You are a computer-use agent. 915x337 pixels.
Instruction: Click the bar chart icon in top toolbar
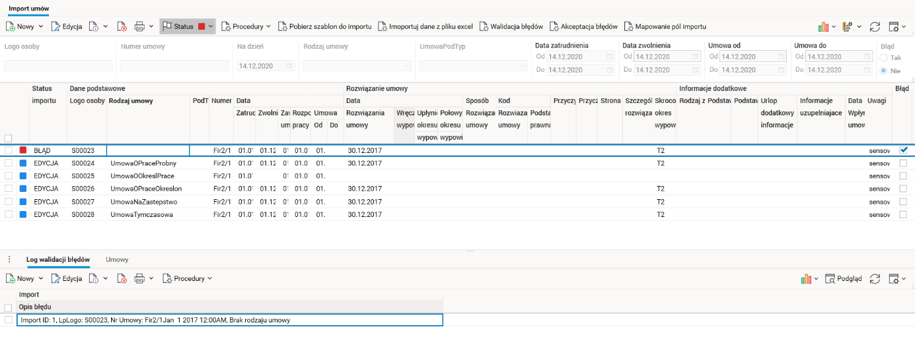[x=824, y=26]
